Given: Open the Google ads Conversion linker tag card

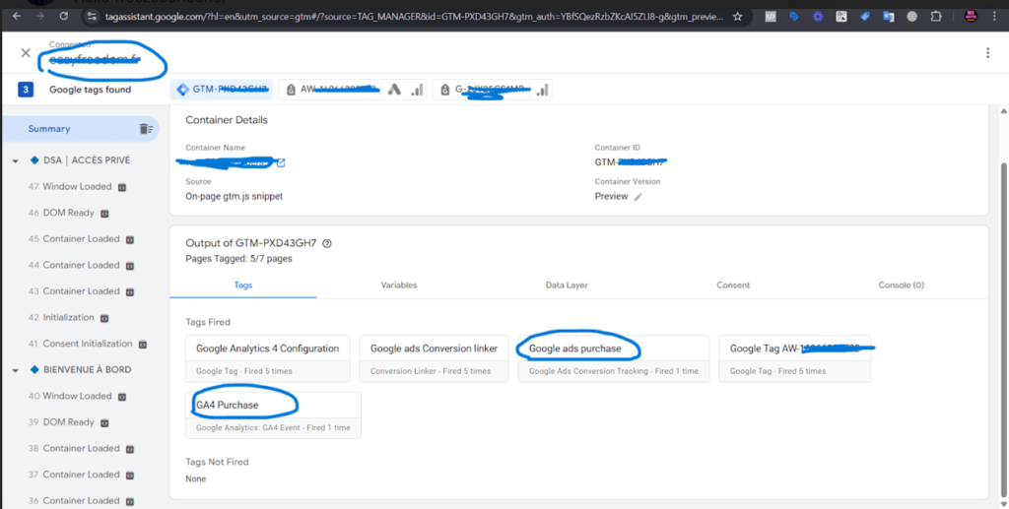Looking at the screenshot, I should (434, 358).
